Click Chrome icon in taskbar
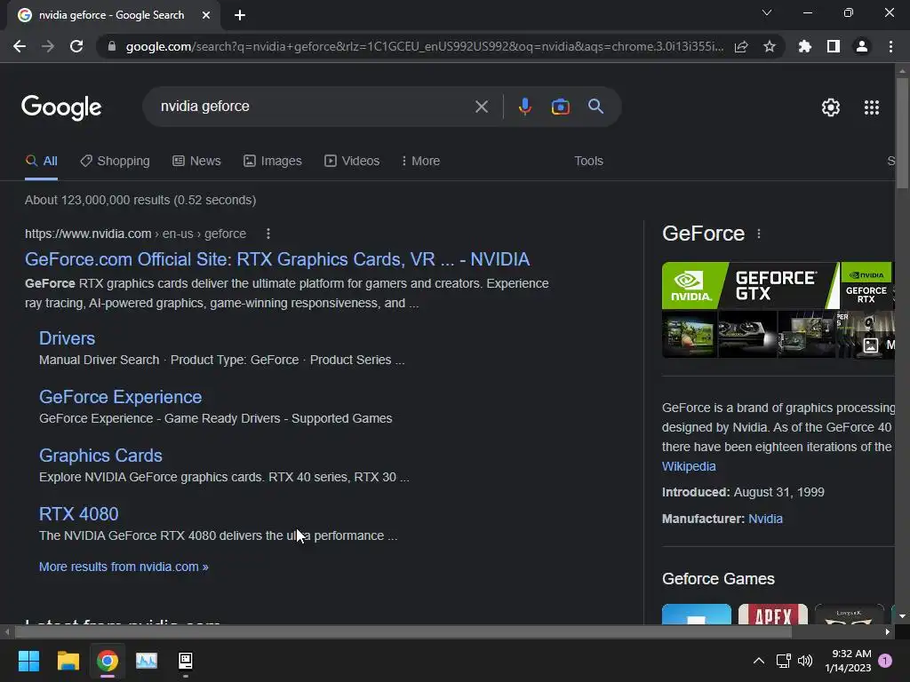 108,661
